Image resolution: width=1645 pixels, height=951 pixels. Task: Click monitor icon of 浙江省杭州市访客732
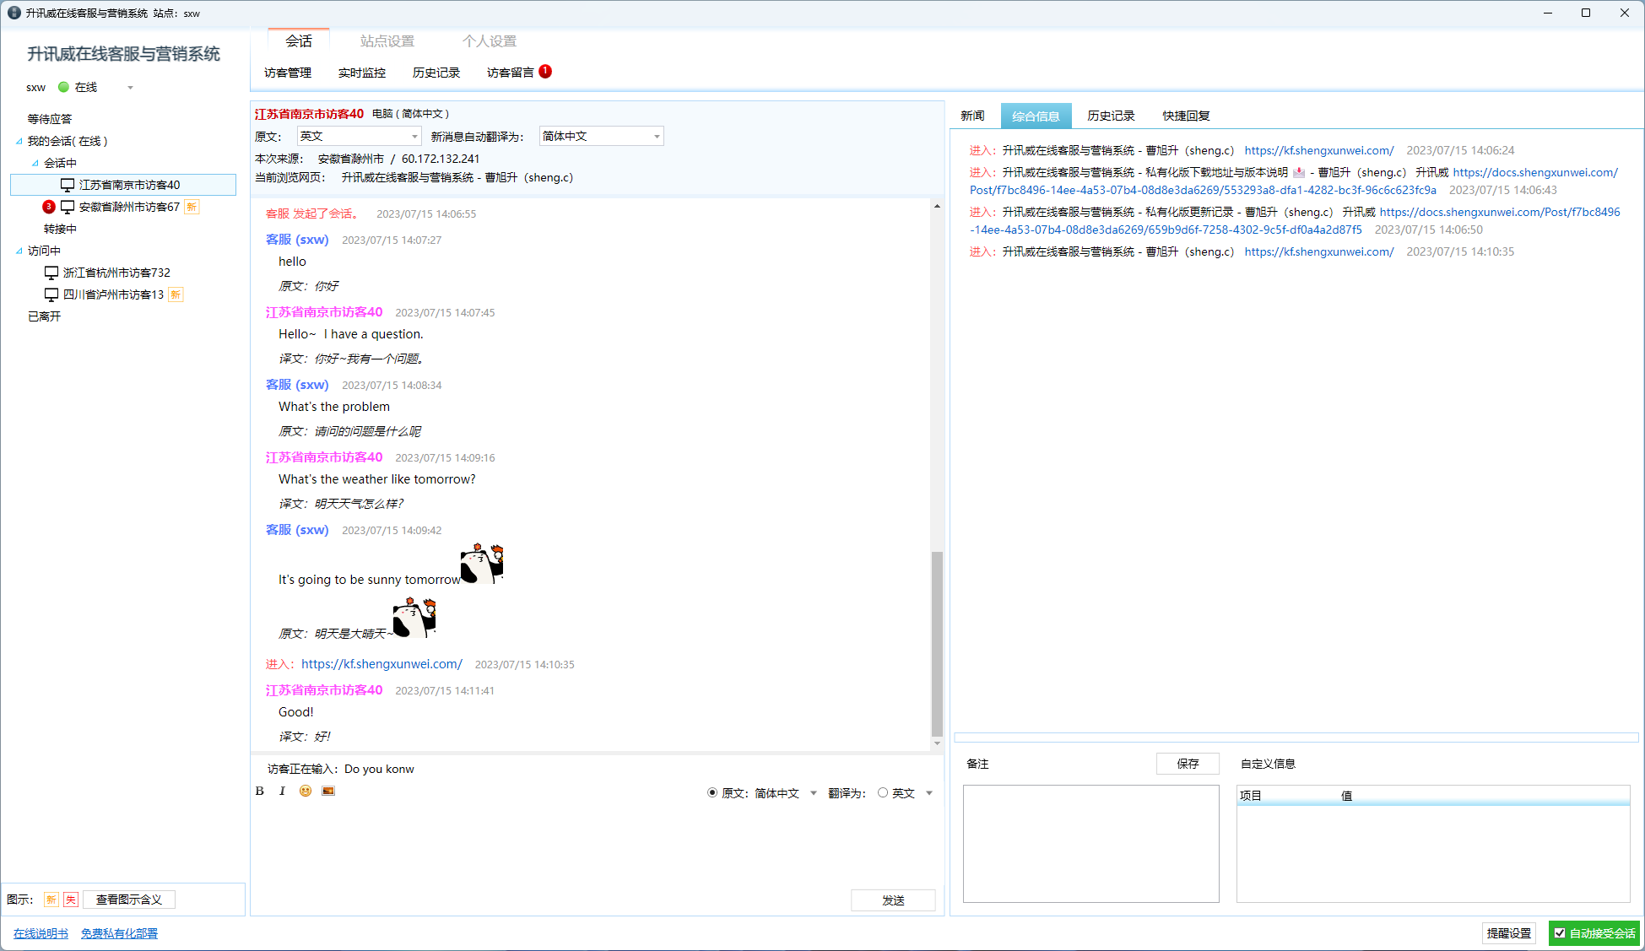point(51,273)
